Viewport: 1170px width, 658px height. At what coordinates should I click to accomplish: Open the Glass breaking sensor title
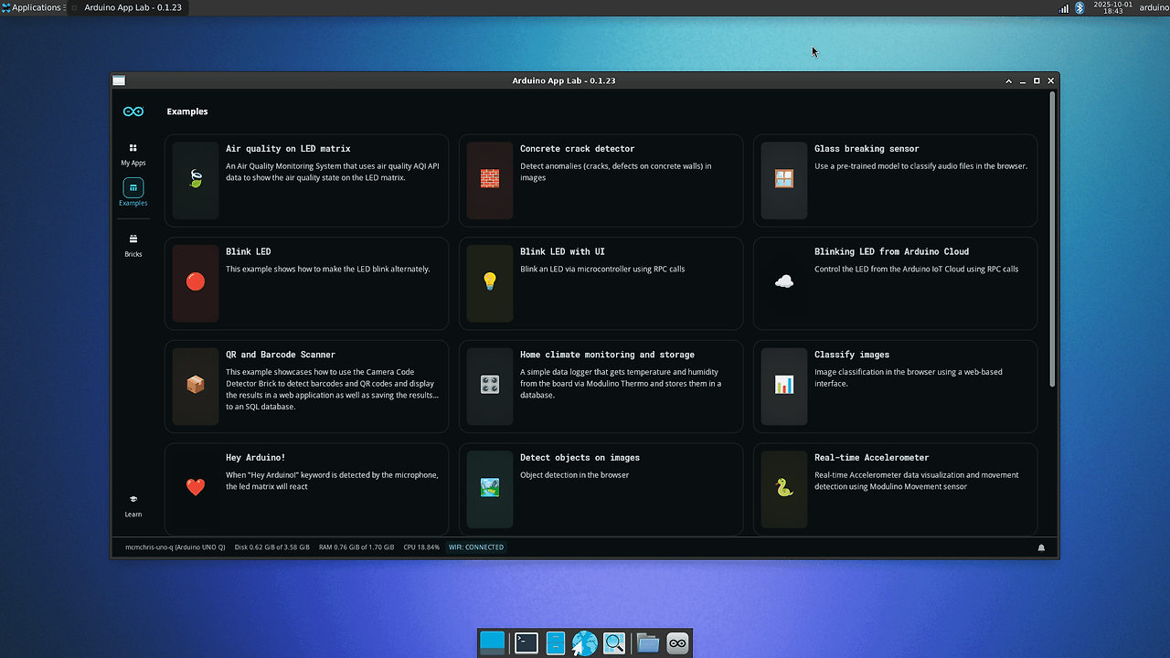(x=867, y=149)
